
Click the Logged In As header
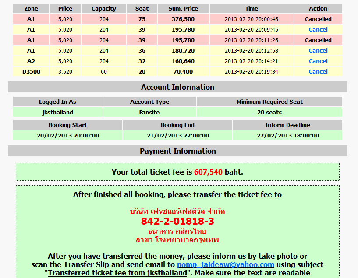coord(57,102)
